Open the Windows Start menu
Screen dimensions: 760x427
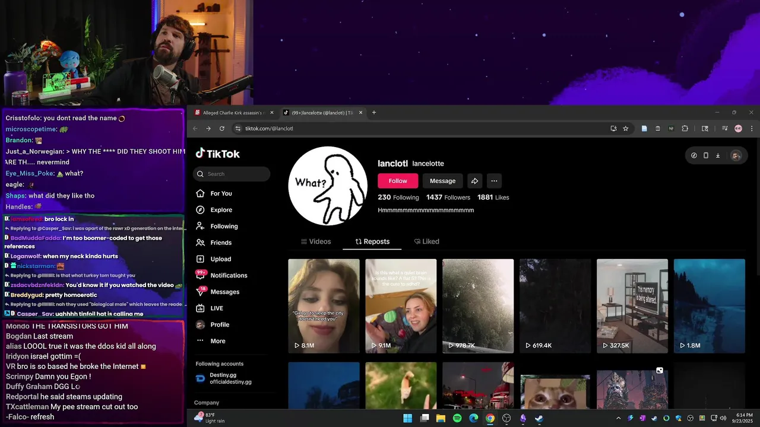coord(408,418)
